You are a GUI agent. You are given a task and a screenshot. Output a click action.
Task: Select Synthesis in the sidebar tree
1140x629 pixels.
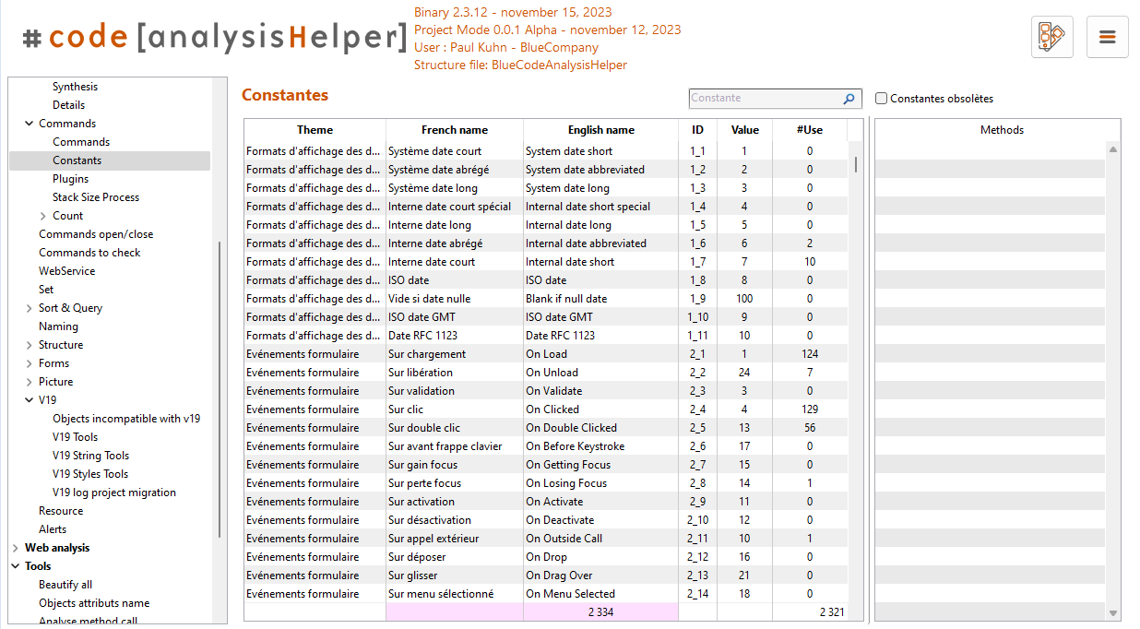[75, 87]
